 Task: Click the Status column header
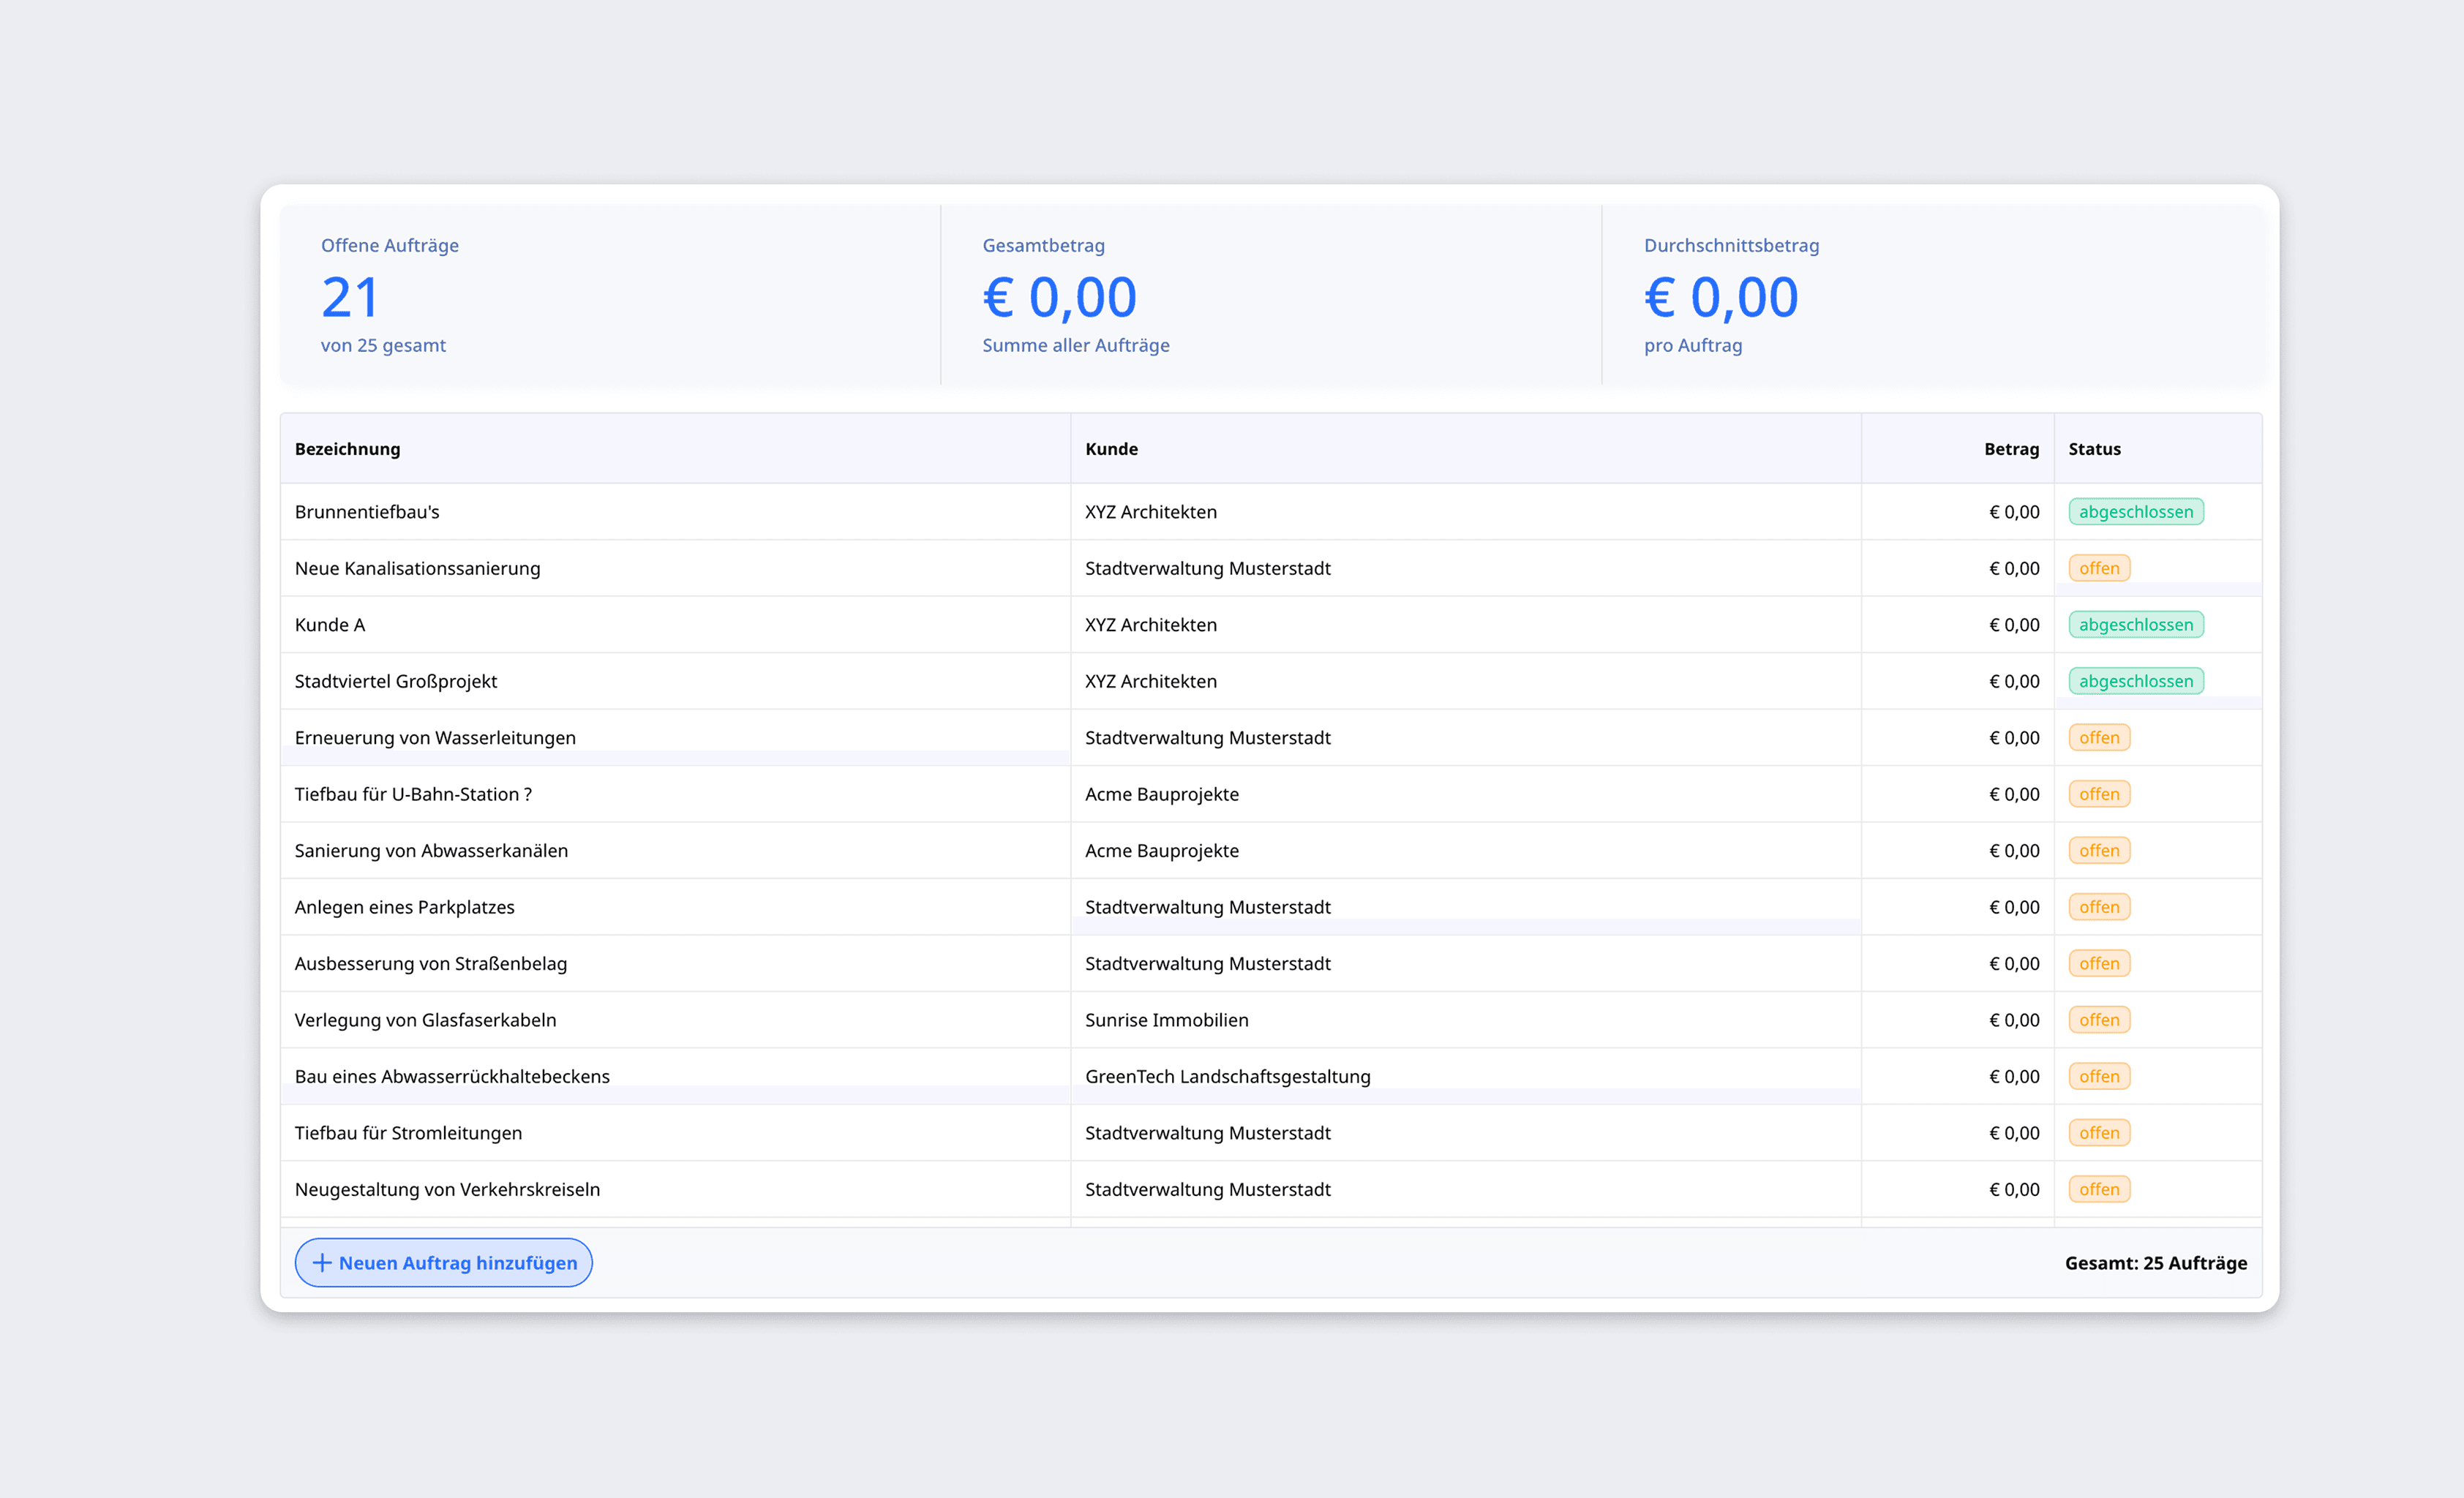point(2094,449)
